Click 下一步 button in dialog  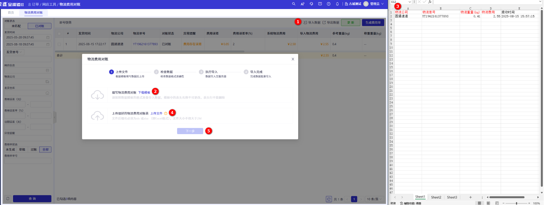coord(190,131)
